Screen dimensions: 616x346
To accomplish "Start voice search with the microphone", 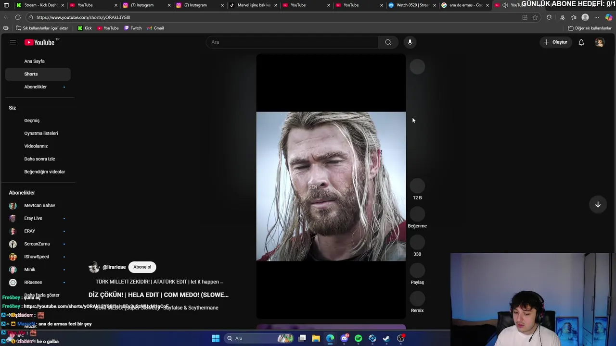I will [410, 42].
